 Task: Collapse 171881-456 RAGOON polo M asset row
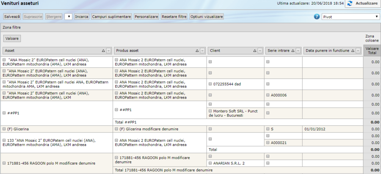tap(4, 163)
